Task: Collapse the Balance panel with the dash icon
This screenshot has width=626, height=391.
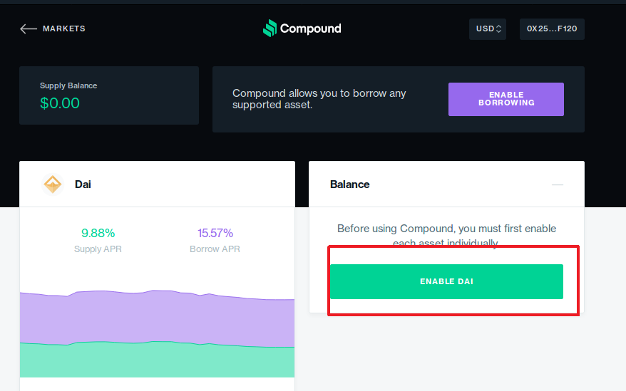Action: tap(558, 184)
